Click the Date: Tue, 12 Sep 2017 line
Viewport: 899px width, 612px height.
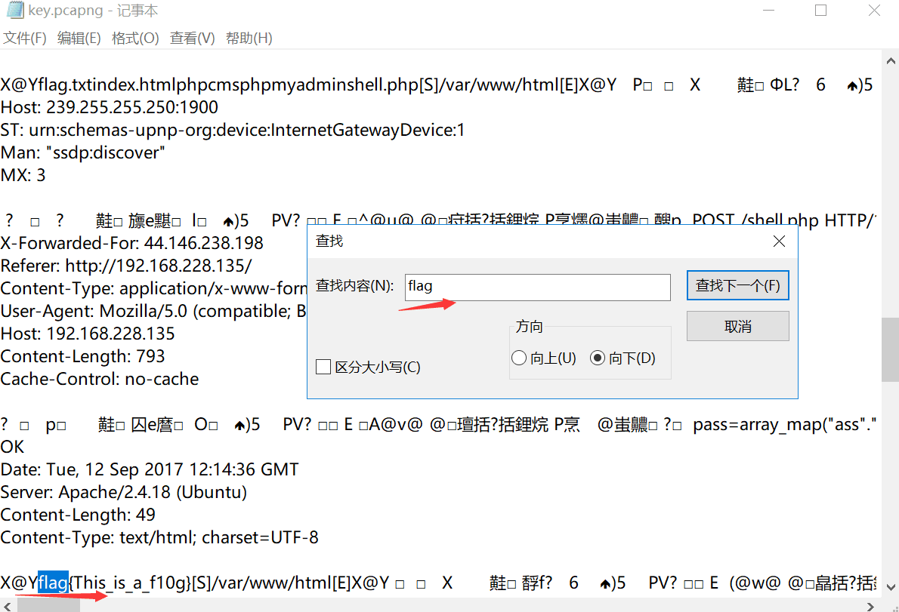tap(150, 469)
